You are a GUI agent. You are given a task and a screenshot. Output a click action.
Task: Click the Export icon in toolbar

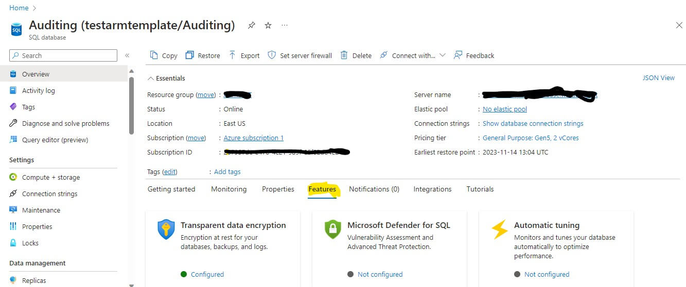coord(233,55)
